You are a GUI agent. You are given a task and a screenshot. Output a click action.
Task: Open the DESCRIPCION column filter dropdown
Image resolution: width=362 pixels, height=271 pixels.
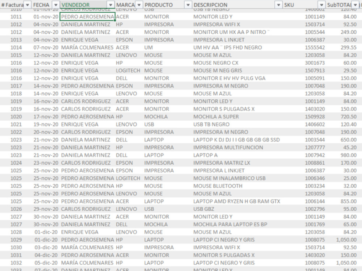(279, 5)
